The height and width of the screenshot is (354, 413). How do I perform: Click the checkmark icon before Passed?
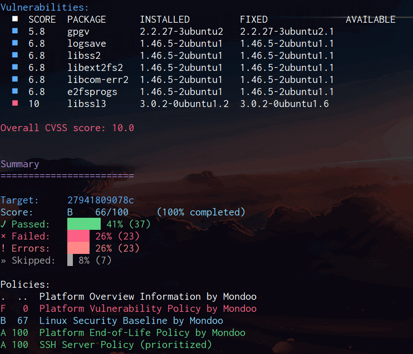point(3,225)
